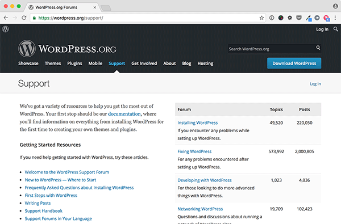The width and height of the screenshot is (341, 224).
Task: Open the Themes menu item
Action: click(x=53, y=64)
